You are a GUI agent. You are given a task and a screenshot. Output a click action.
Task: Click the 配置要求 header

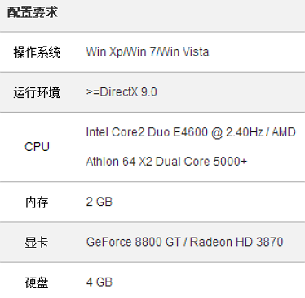click(x=33, y=12)
